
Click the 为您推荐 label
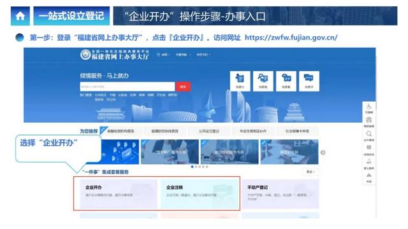tap(89, 131)
